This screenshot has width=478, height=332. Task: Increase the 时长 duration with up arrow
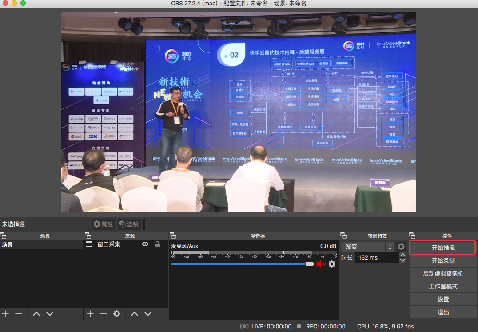[x=402, y=255]
